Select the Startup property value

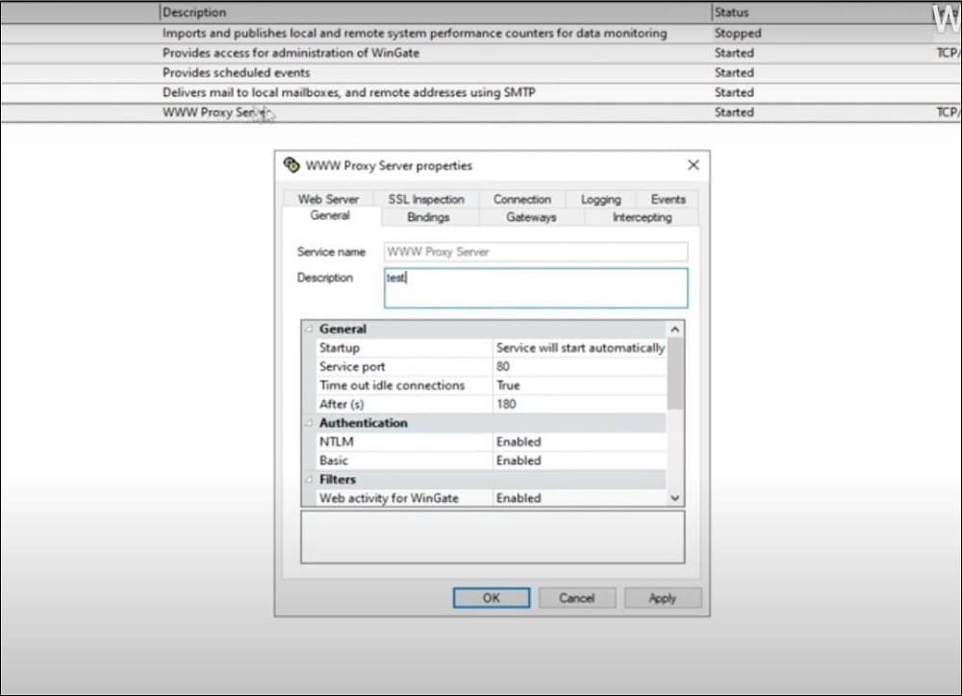580,348
